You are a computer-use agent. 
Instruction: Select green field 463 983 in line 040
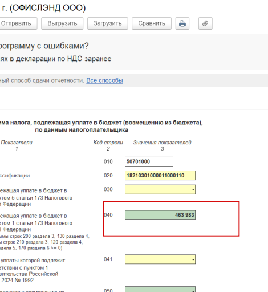click(x=160, y=215)
